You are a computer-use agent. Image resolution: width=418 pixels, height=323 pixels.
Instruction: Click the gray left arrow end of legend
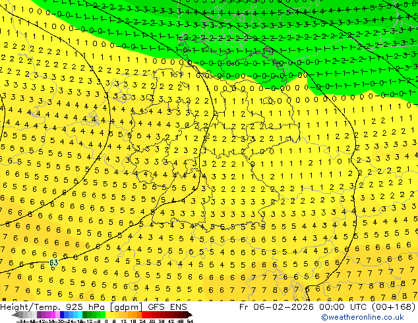[x=15, y=314]
